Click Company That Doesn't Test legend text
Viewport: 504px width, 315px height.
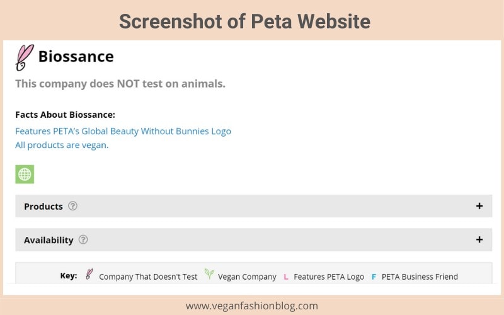click(148, 277)
